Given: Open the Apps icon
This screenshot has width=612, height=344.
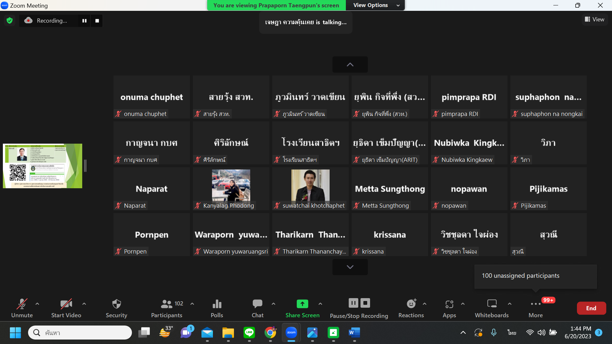Looking at the screenshot, I should click(x=449, y=305).
